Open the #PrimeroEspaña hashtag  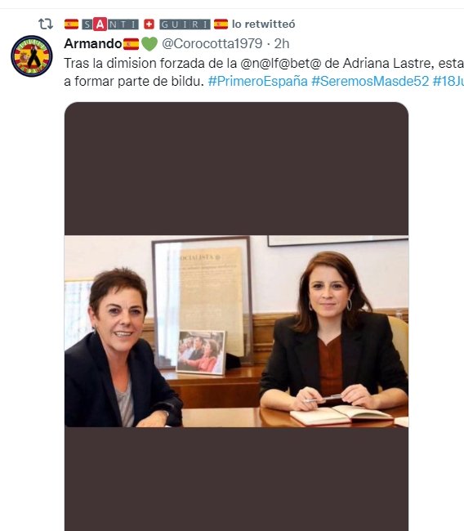click(258, 81)
